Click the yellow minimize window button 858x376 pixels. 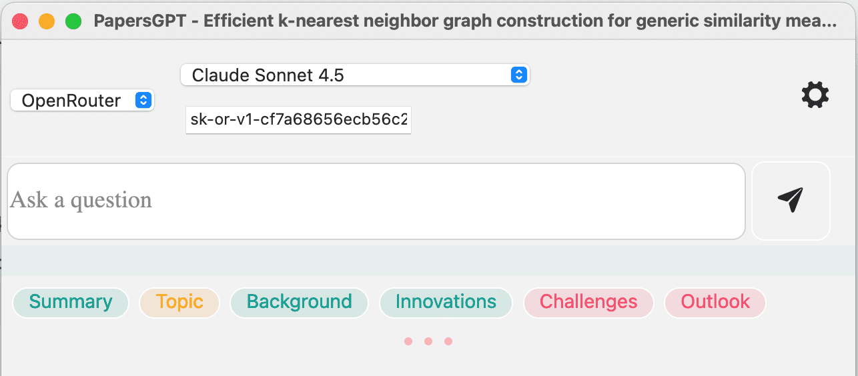tap(47, 21)
